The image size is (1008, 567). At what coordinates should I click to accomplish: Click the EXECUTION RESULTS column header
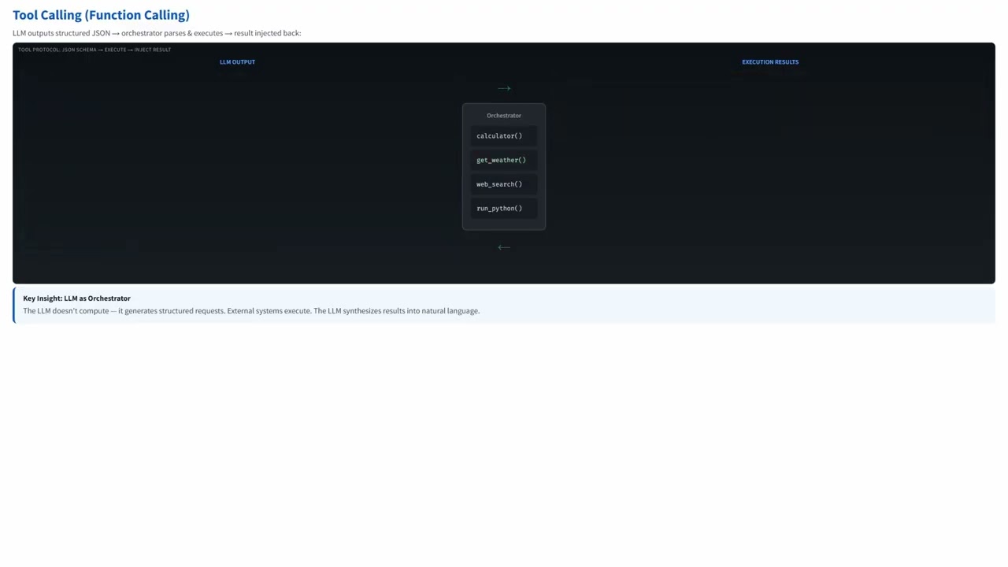[x=770, y=61]
